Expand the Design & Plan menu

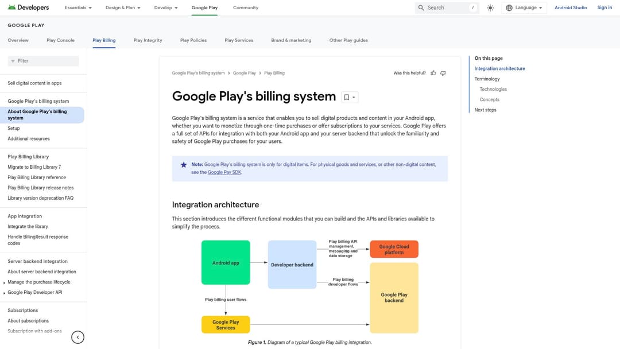click(123, 7)
